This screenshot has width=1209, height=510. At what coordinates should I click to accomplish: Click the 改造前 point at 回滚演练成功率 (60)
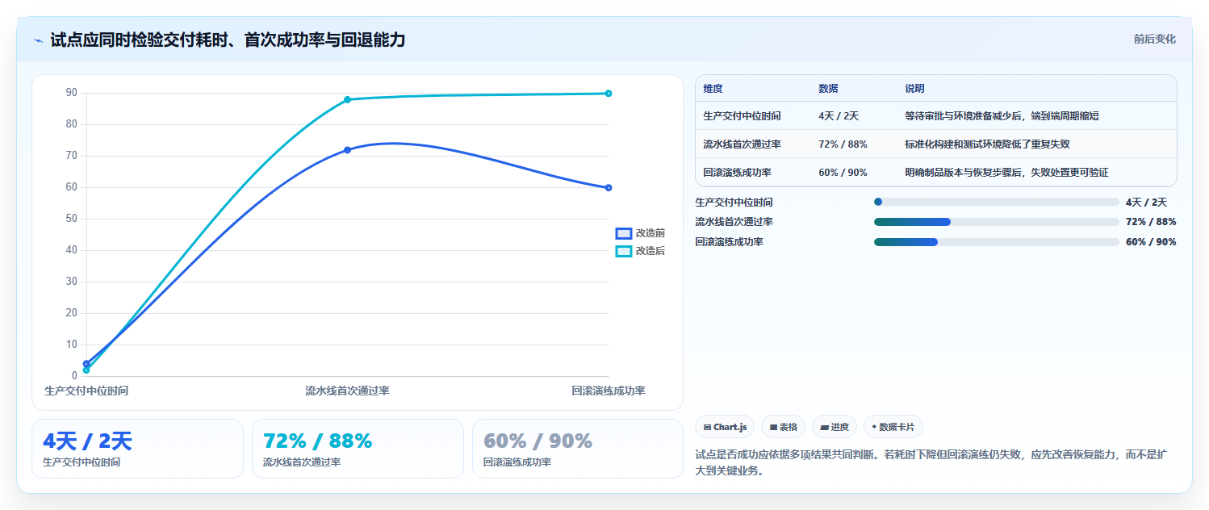(609, 188)
